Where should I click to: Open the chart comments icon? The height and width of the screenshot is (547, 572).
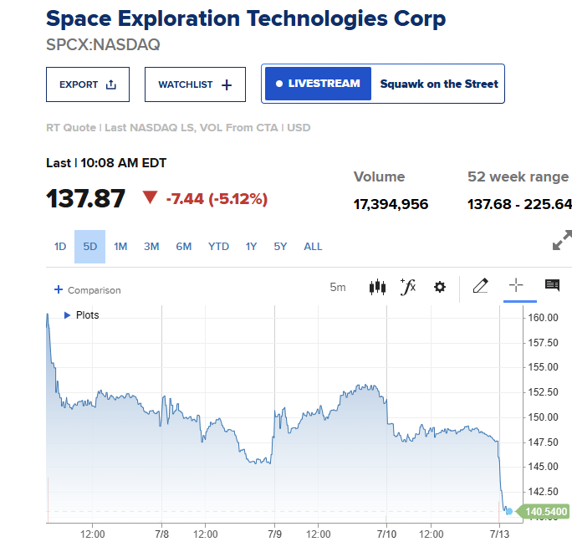point(552,285)
